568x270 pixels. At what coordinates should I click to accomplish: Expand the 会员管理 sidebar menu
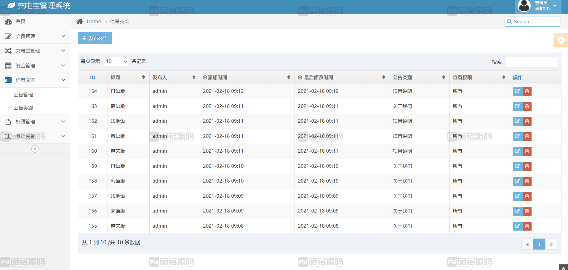pos(35,36)
